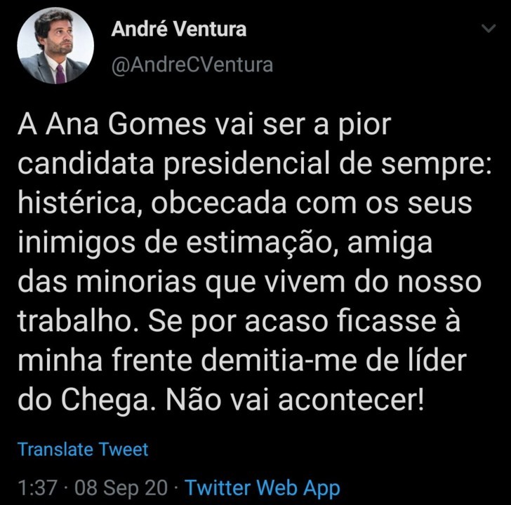Open André Ventura's profile picture
This screenshot has height=505, width=511.
point(55,49)
